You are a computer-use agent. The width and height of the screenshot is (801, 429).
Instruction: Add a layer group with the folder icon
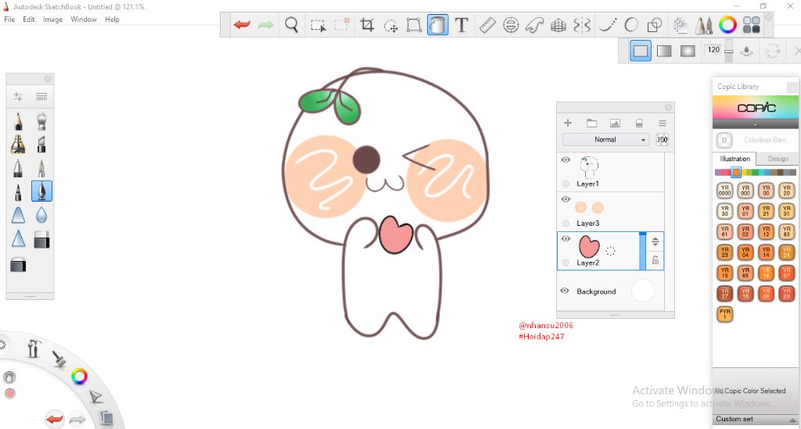point(591,123)
